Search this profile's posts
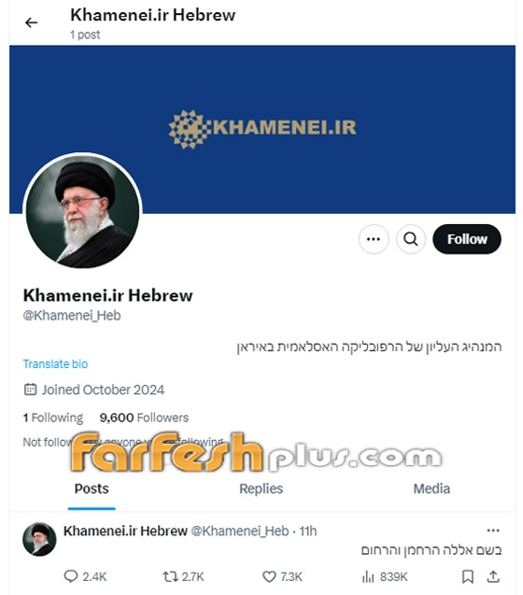 411,239
